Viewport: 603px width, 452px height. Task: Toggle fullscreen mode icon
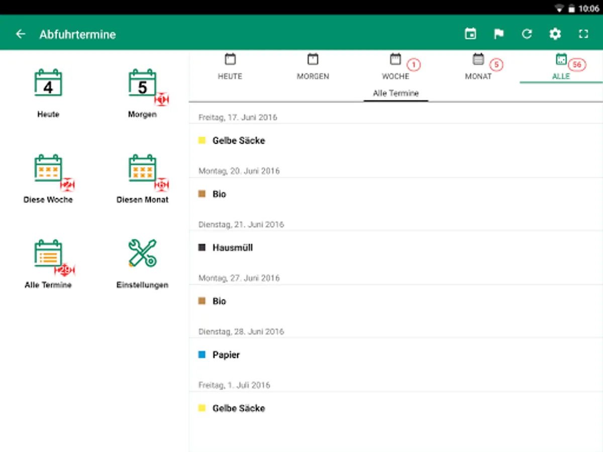(x=583, y=34)
